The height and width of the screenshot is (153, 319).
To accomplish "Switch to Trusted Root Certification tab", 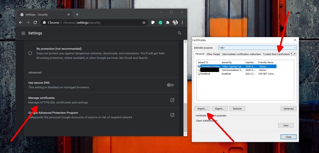I will coord(276,54).
